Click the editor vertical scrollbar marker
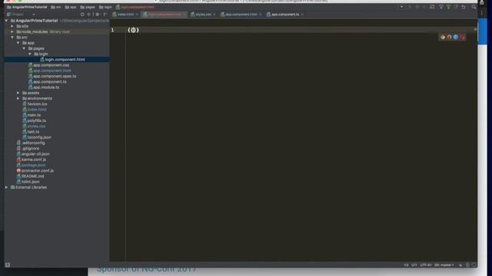Viewport: 492px width, 276px height. [475, 29]
